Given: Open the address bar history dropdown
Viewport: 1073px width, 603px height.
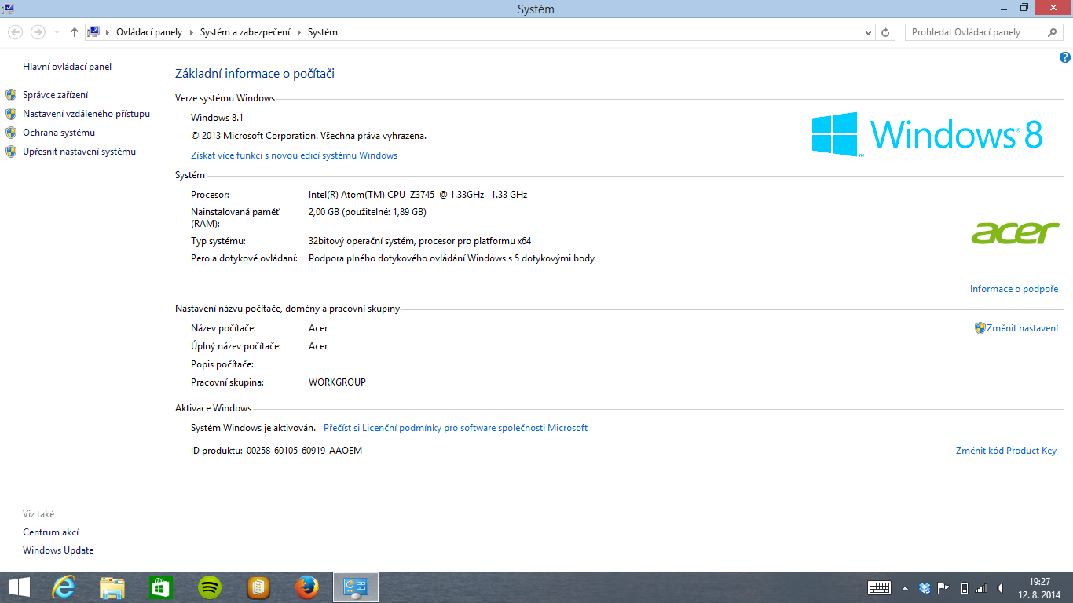Looking at the screenshot, I should point(868,32).
